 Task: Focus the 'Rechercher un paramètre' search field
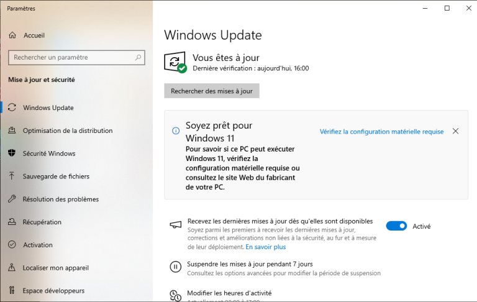pos(76,58)
